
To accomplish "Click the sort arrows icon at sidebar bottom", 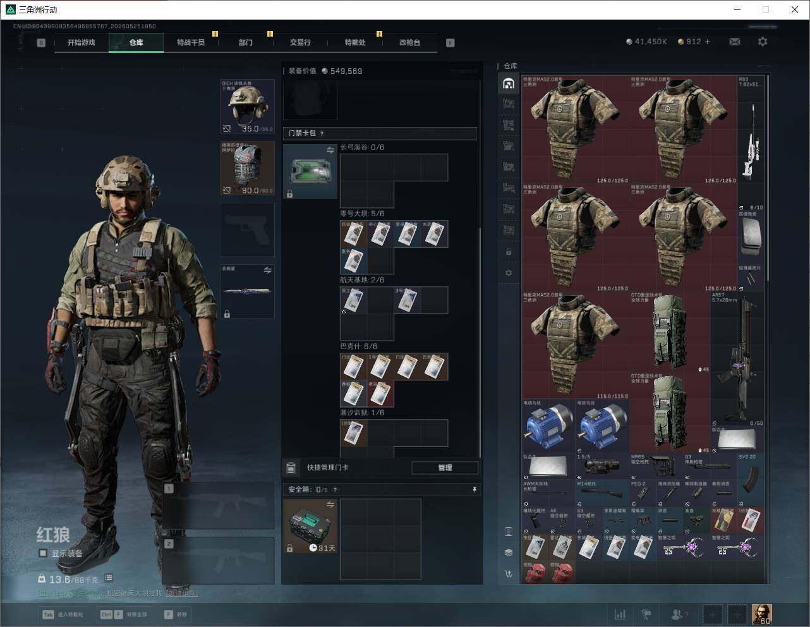I will tap(509, 573).
